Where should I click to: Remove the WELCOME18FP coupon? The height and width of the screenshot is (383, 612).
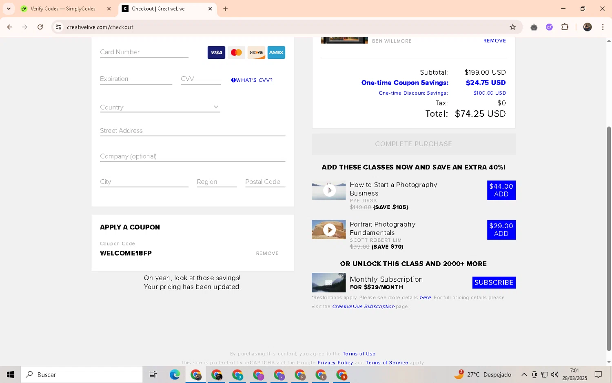[267, 253]
